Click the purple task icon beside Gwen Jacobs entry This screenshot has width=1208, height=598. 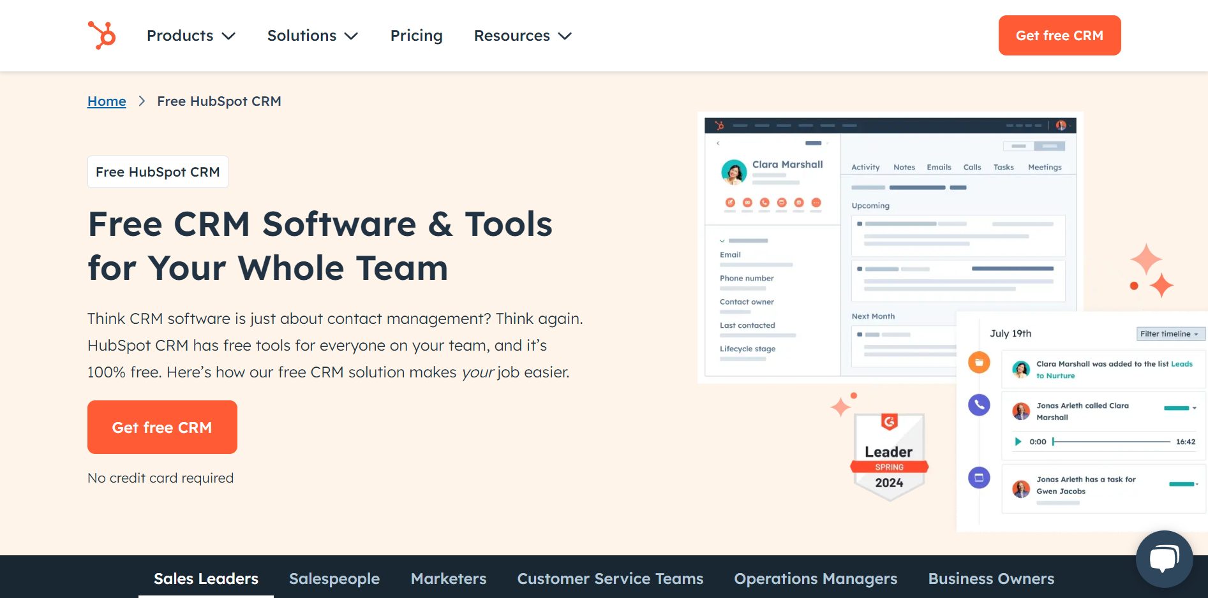click(979, 478)
